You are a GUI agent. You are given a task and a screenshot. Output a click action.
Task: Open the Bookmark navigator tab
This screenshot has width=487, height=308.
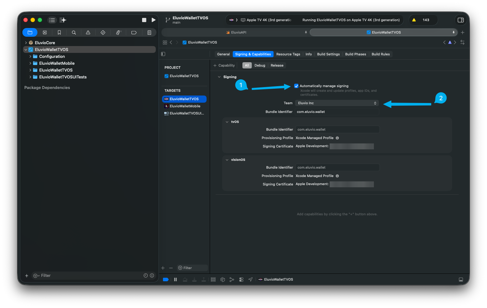(x=59, y=32)
